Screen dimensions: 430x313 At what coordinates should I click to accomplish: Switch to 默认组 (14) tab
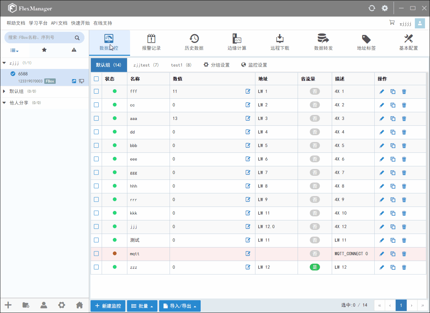click(109, 65)
